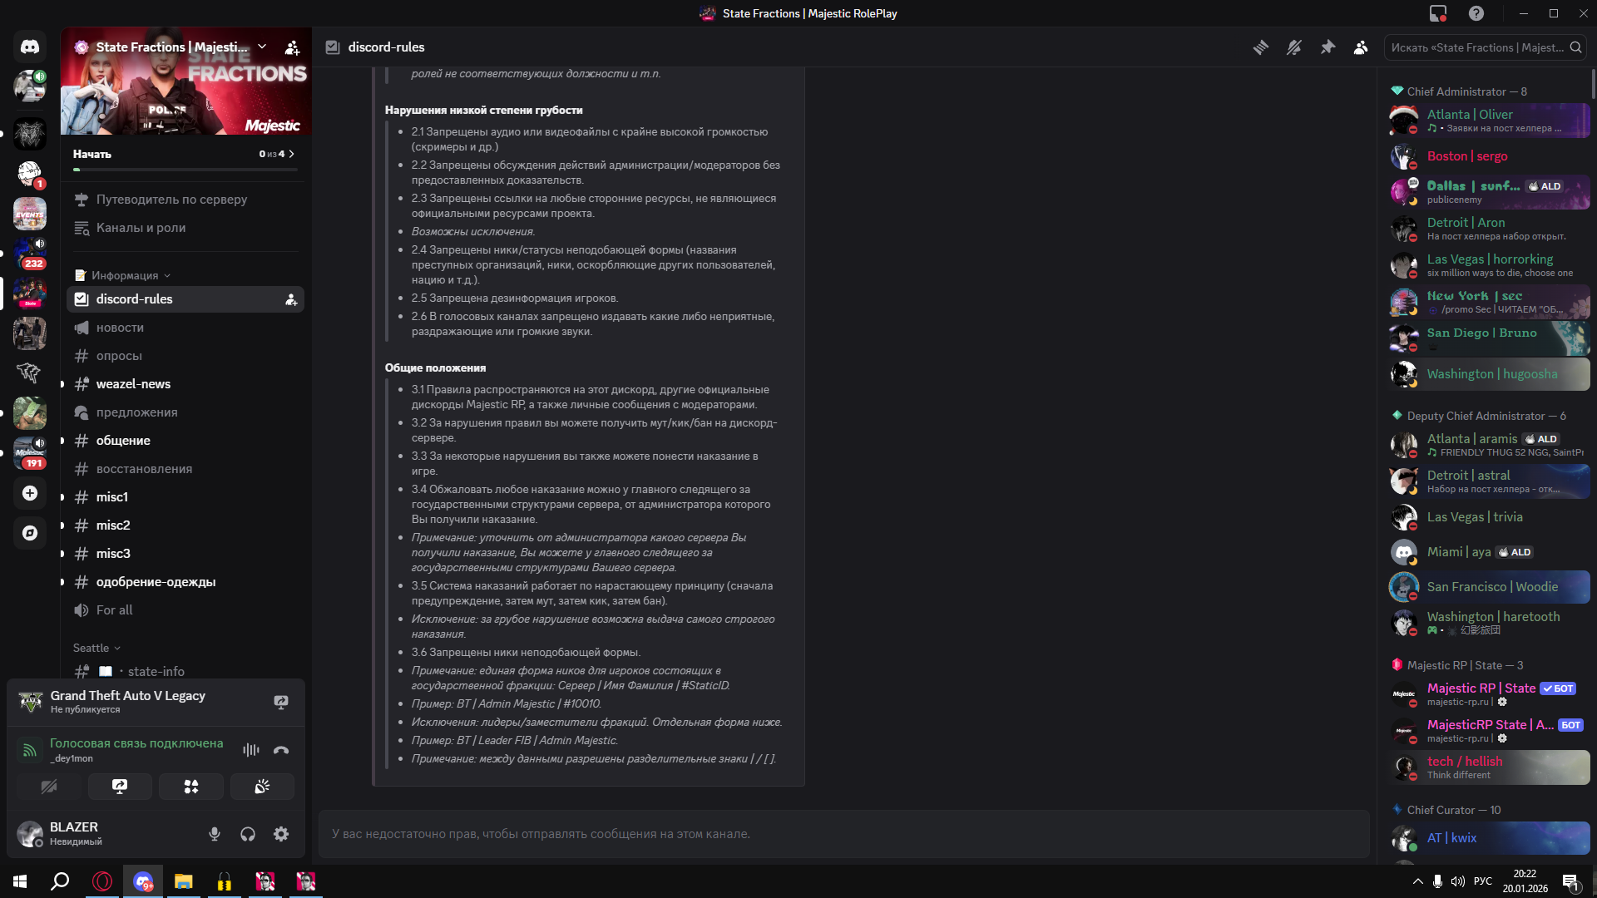Image resolution: width=1597 pixels, height=898 pixels.
Task: Open the weazel-news channel
Action: 185,384
